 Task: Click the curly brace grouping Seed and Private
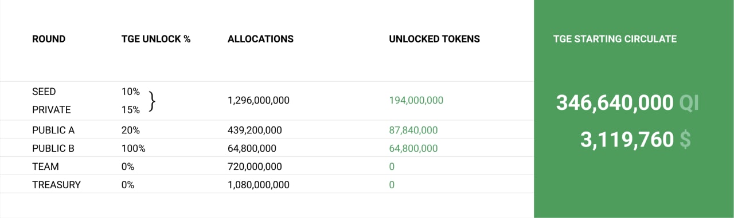pyautogui.click(x=152, y=101)
